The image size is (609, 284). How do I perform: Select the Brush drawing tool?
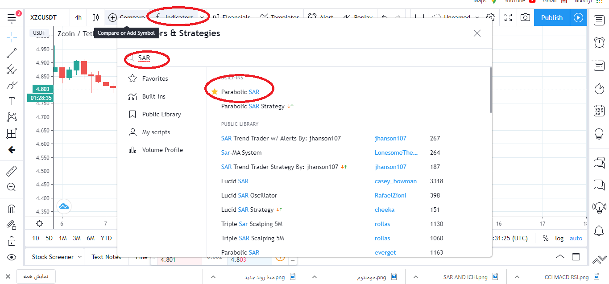[12, 85]
